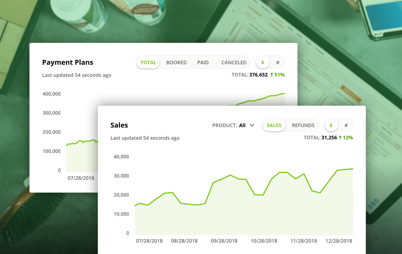Select the 12/28/2018 date on the Sales axis
The height and width of the screenshot is (254, 402).
pyautogui.click(x=339, y=241)
